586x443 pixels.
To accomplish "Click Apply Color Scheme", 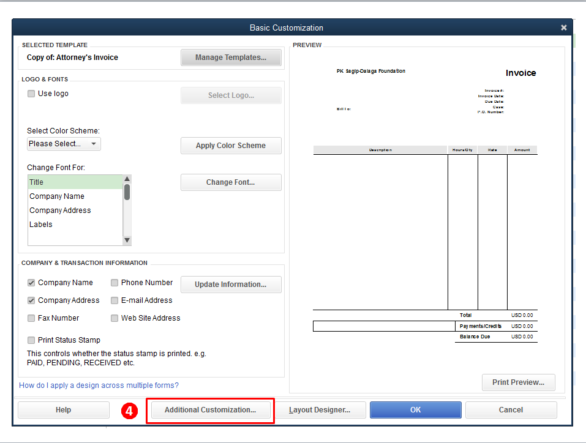I will [x=231, y=146].
